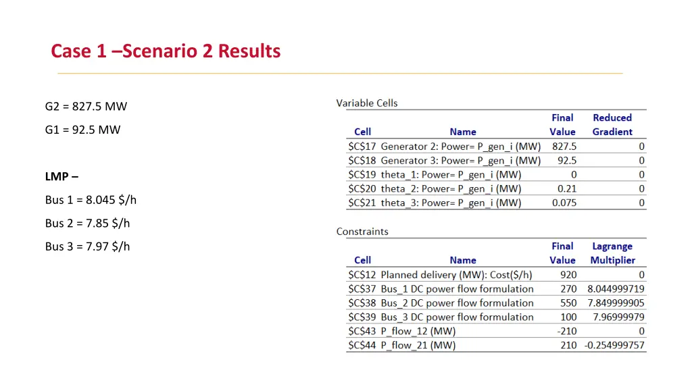
Task: Click cell reference $C$18
Action: [362, 161]
